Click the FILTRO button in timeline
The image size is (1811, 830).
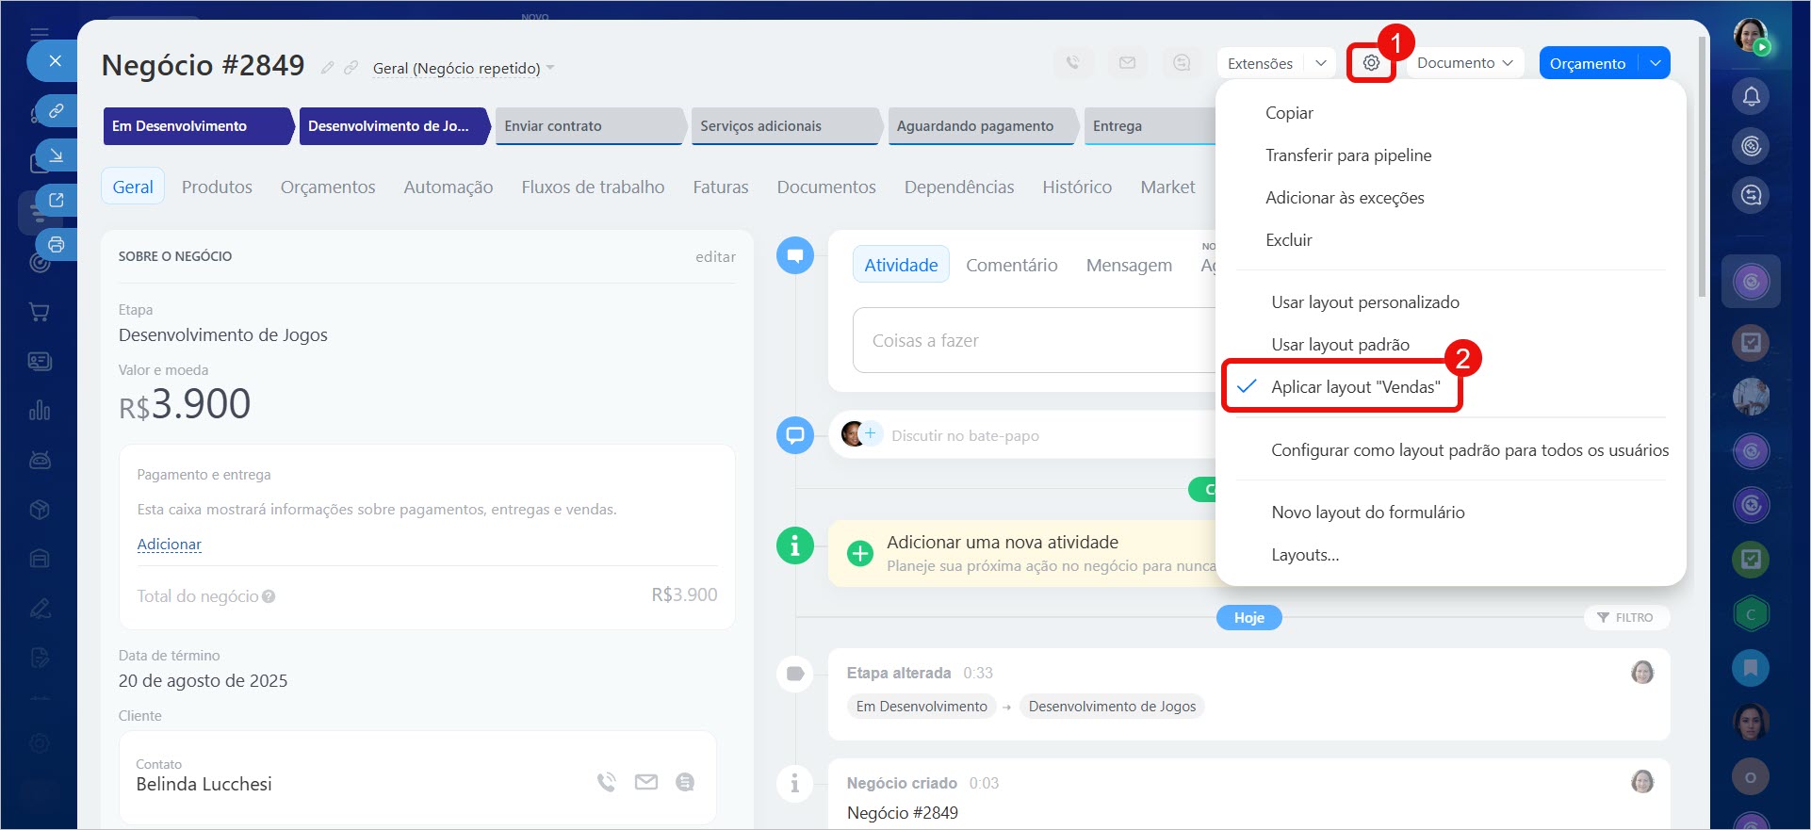point(1625,618)
